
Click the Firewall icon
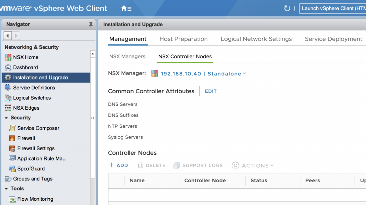pos(12,138)
